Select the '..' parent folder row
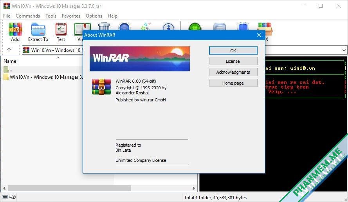Viewport: 348px width, 202px height. tap(42, 70)
